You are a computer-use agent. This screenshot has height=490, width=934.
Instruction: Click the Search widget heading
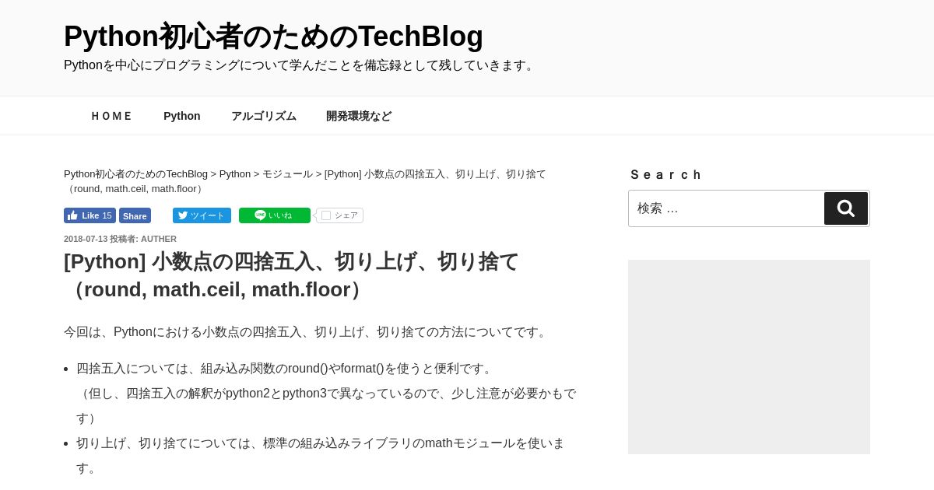pos(666,175)
